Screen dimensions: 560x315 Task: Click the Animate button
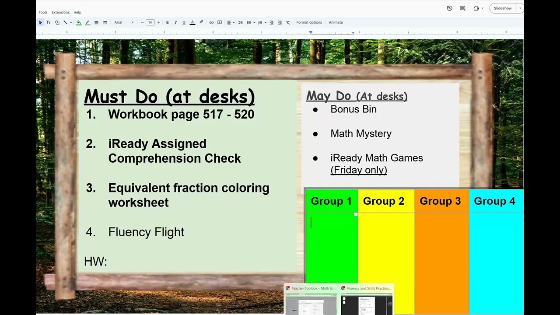click(x=336, y=22)
